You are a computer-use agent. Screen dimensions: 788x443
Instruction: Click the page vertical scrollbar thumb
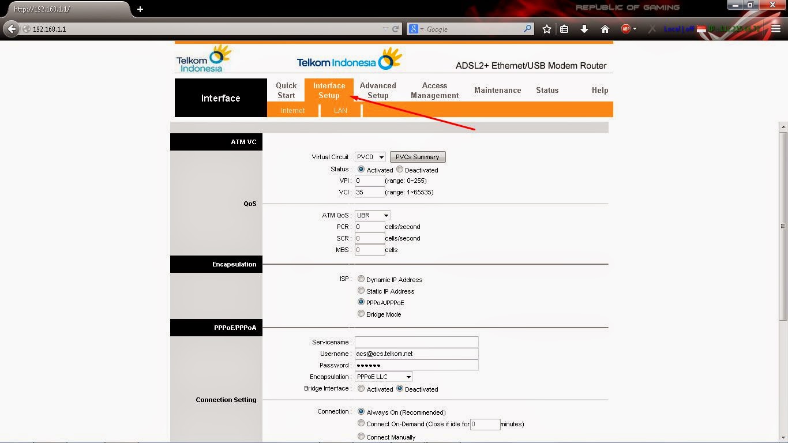tap(783, 226)
